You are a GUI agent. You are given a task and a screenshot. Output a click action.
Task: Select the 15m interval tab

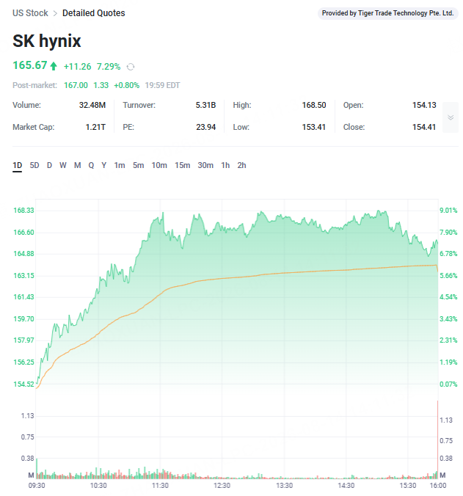click(183, 165)
